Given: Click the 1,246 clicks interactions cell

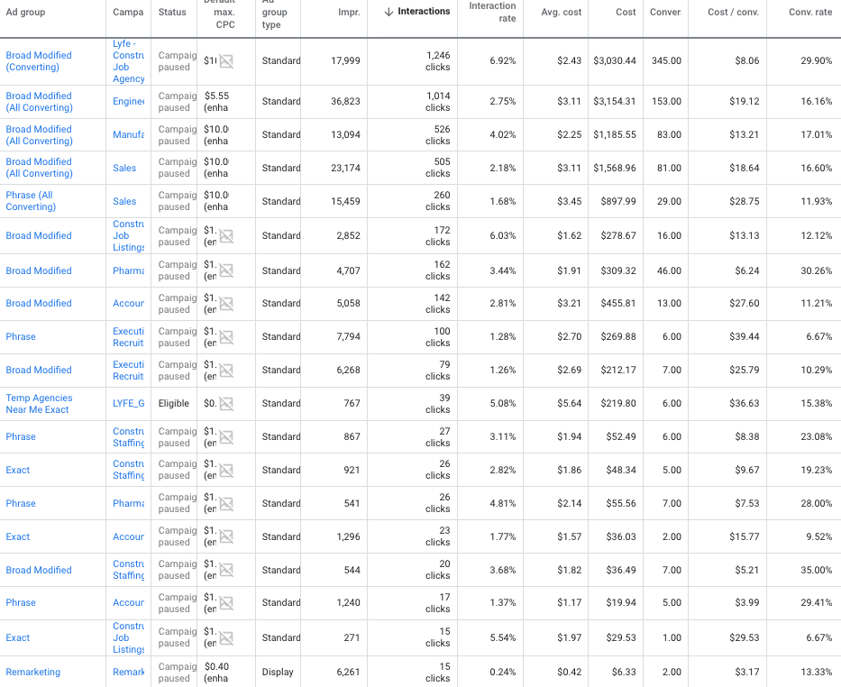Looking at the screenshot, I should pos(438,61).
